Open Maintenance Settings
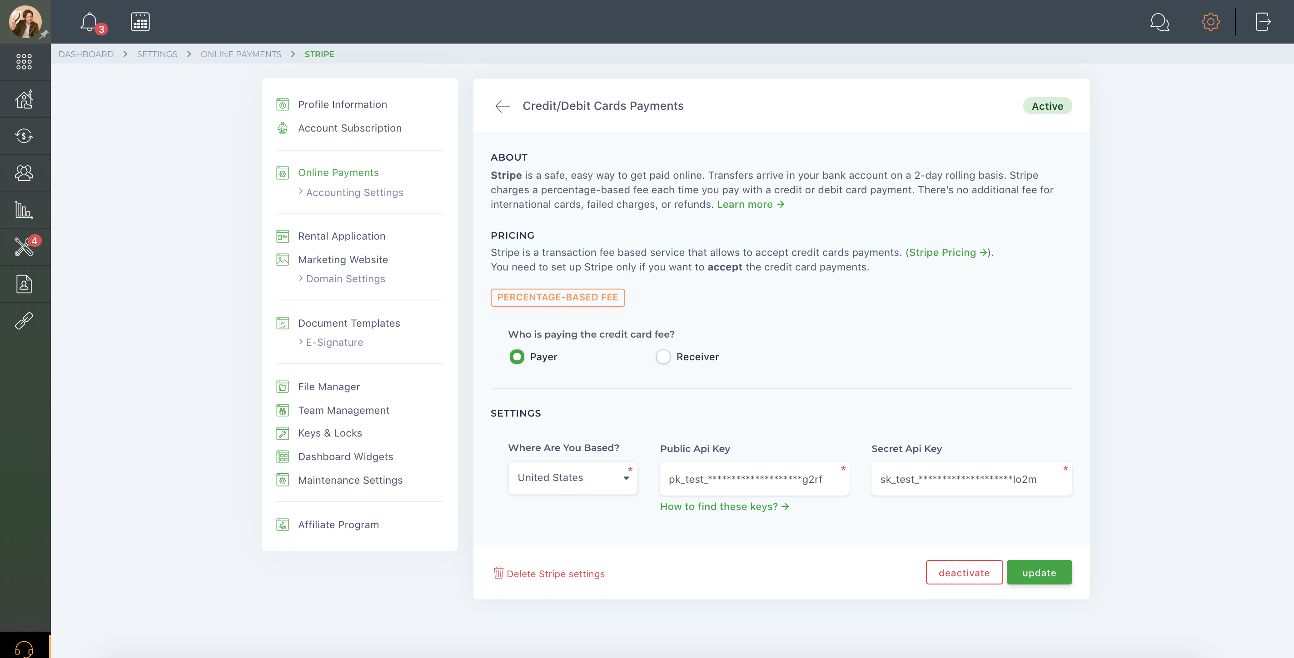1294x658 pixels. (x=350, y=481)
